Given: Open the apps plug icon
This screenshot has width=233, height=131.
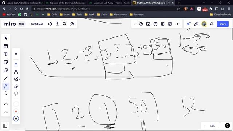Looking at the screenshot, I should 72,24.
